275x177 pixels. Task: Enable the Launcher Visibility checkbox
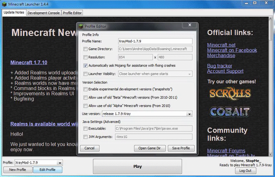[x=85, y=74]
